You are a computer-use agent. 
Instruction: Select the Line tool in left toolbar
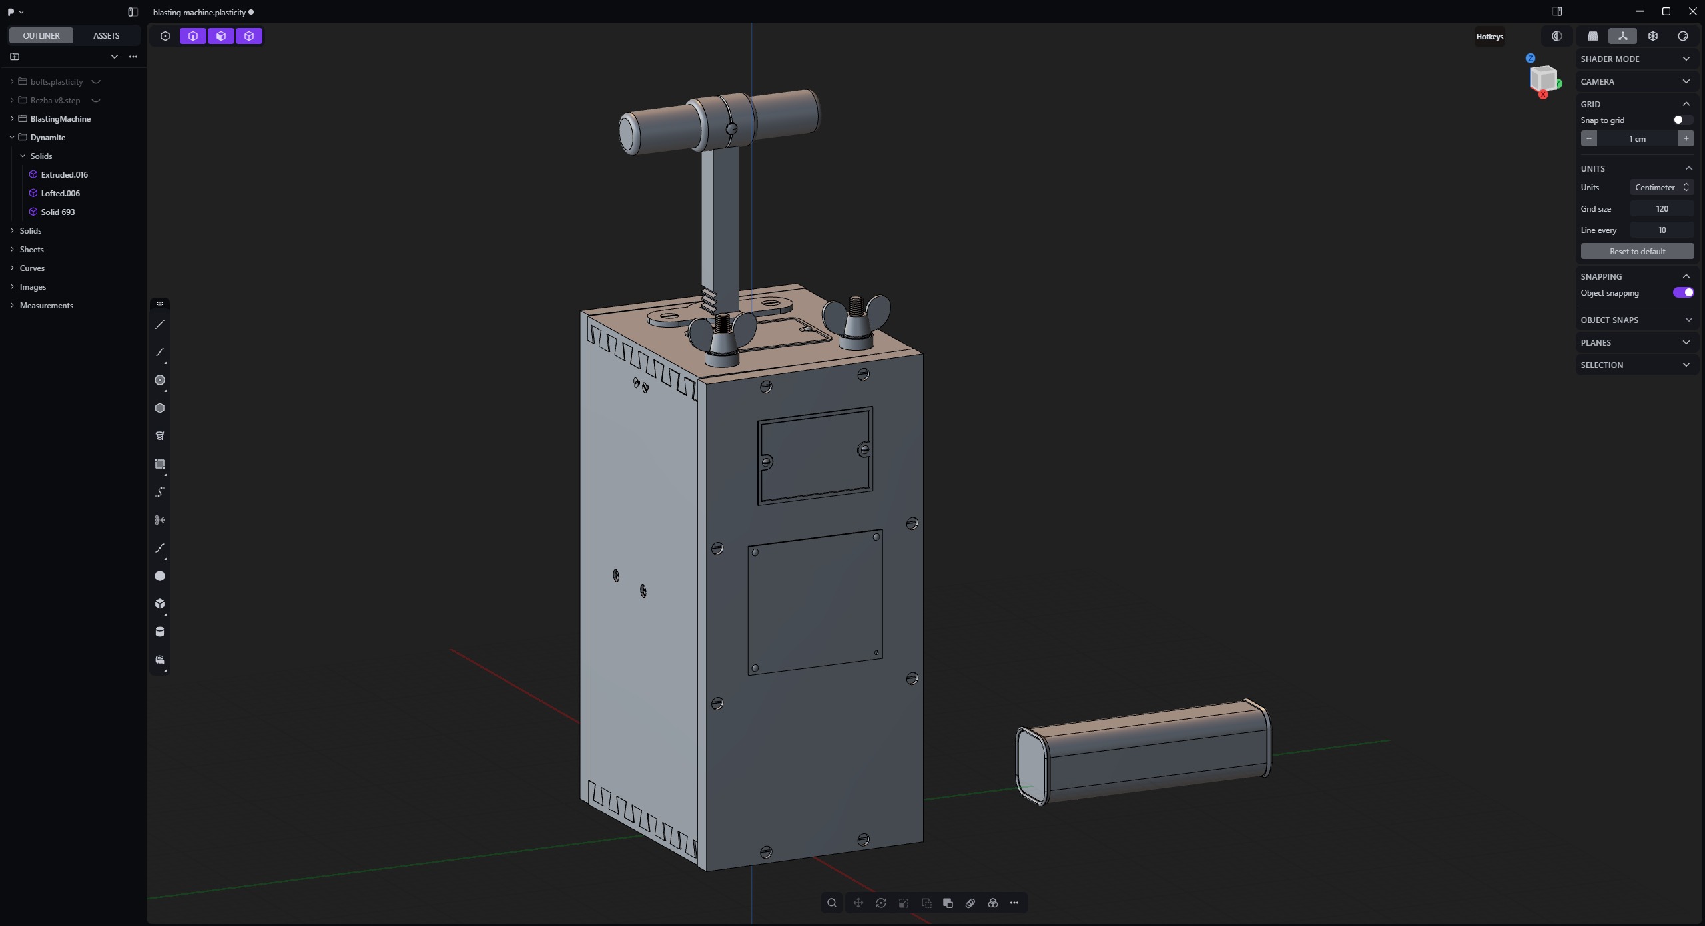tap(160, 324)
